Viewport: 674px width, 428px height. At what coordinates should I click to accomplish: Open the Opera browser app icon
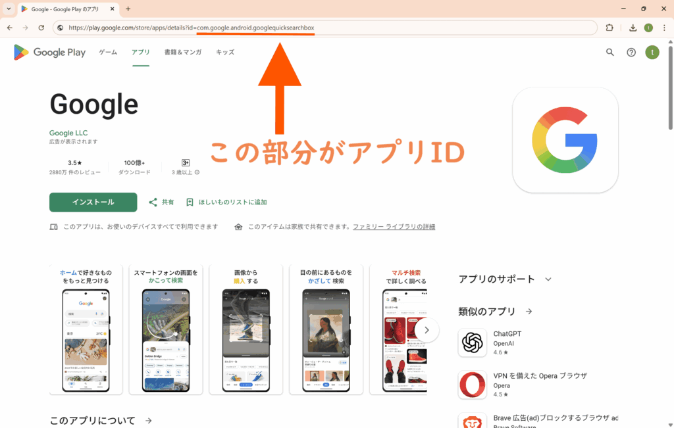[x=472, y=385]
